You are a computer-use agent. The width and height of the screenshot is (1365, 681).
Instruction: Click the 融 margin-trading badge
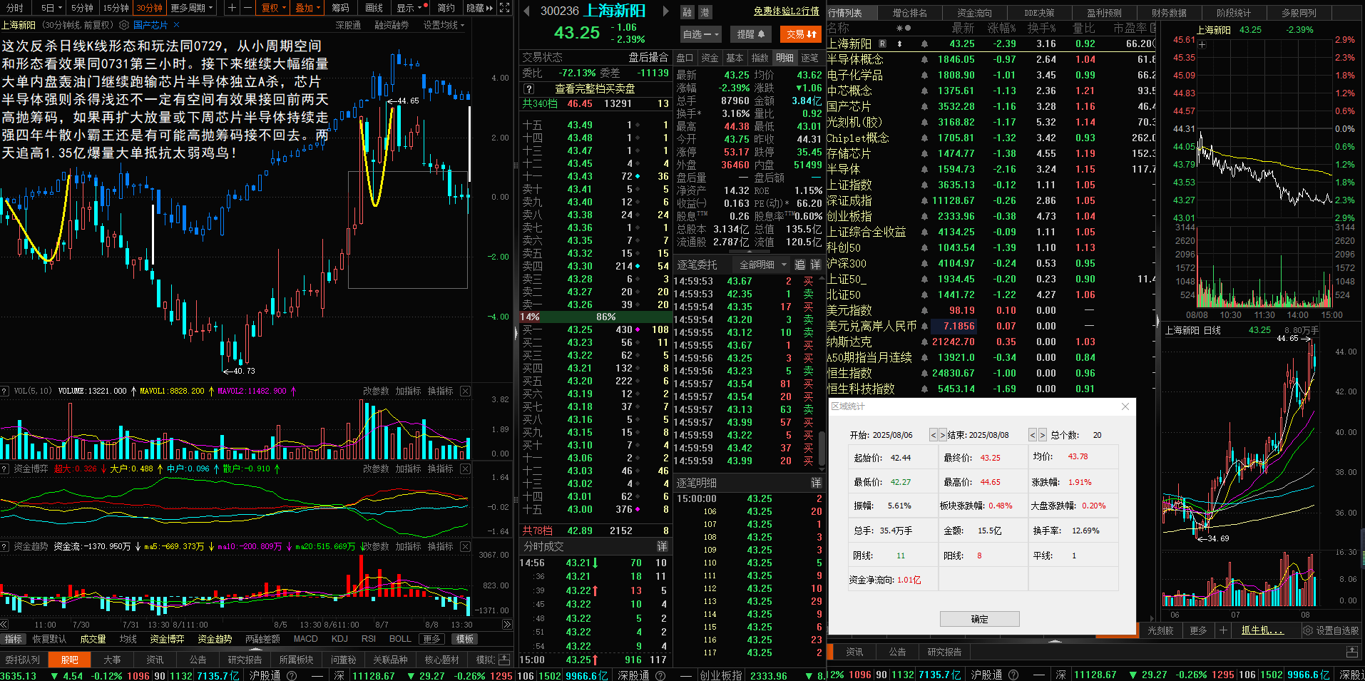click(x=687, y=12)
